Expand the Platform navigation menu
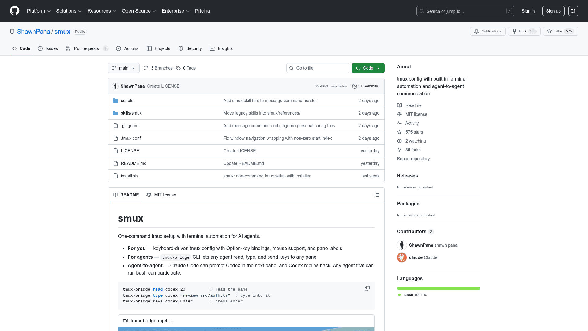The width and height of the screenshot is (588, 331). pos(39,11)
